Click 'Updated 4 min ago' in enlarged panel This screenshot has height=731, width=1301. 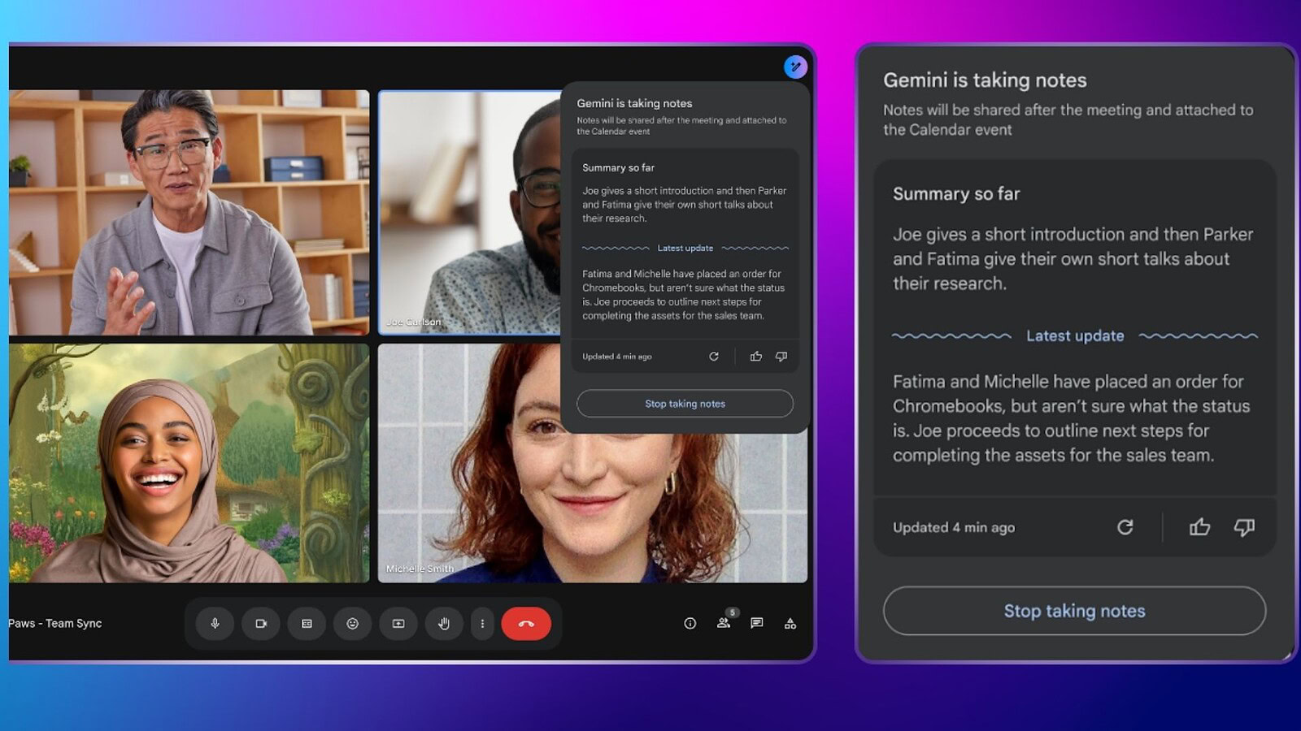click(x=954, y=527)
